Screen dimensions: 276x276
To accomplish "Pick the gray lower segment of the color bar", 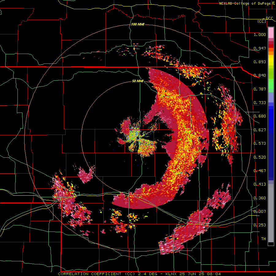I will click(271, 213).
